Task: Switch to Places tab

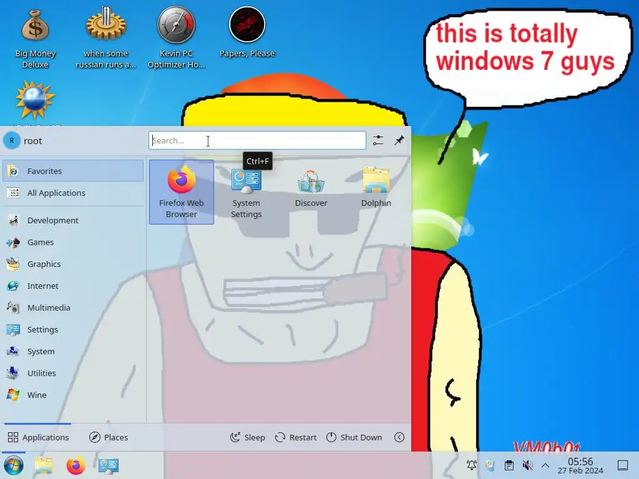Action: tap(109, 437)
